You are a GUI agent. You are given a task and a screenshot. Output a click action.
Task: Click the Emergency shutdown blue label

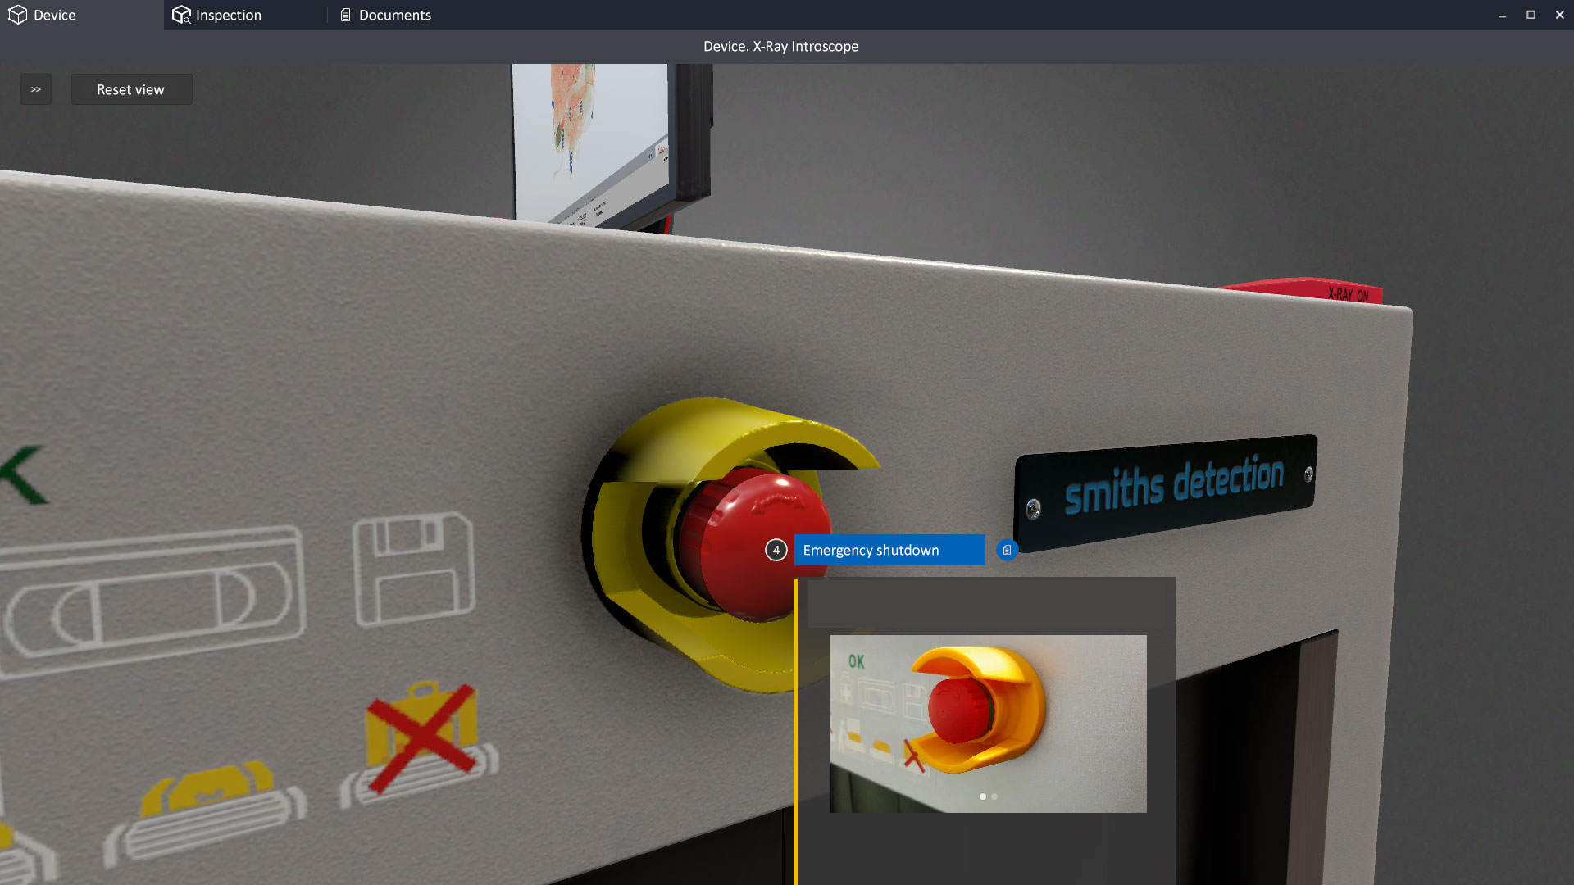(x=889, y=550)
